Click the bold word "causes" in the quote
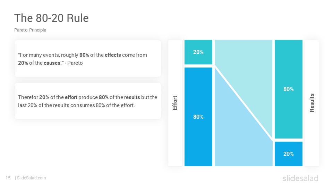 (52, 63)
